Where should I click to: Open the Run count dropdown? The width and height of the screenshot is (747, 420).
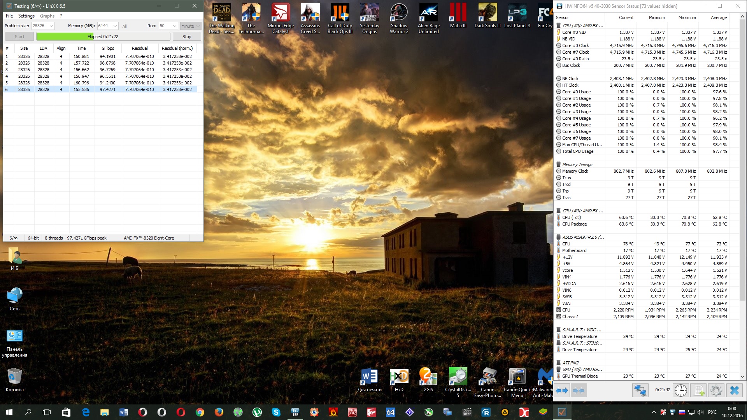coord(174,26)
